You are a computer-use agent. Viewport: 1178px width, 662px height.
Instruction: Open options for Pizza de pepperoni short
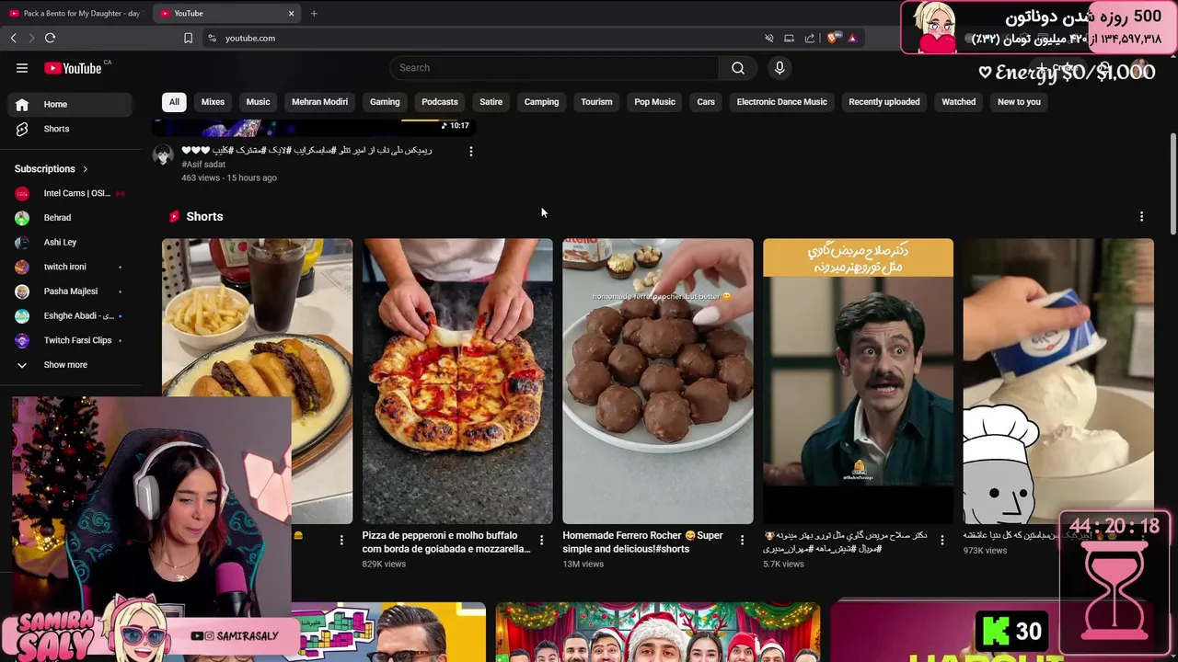[x=541, y=541]
